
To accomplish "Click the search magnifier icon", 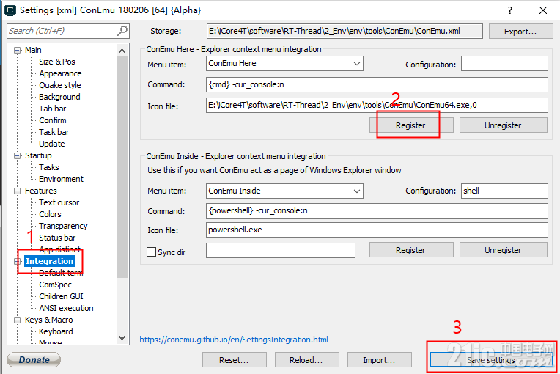I will point(122,31).
